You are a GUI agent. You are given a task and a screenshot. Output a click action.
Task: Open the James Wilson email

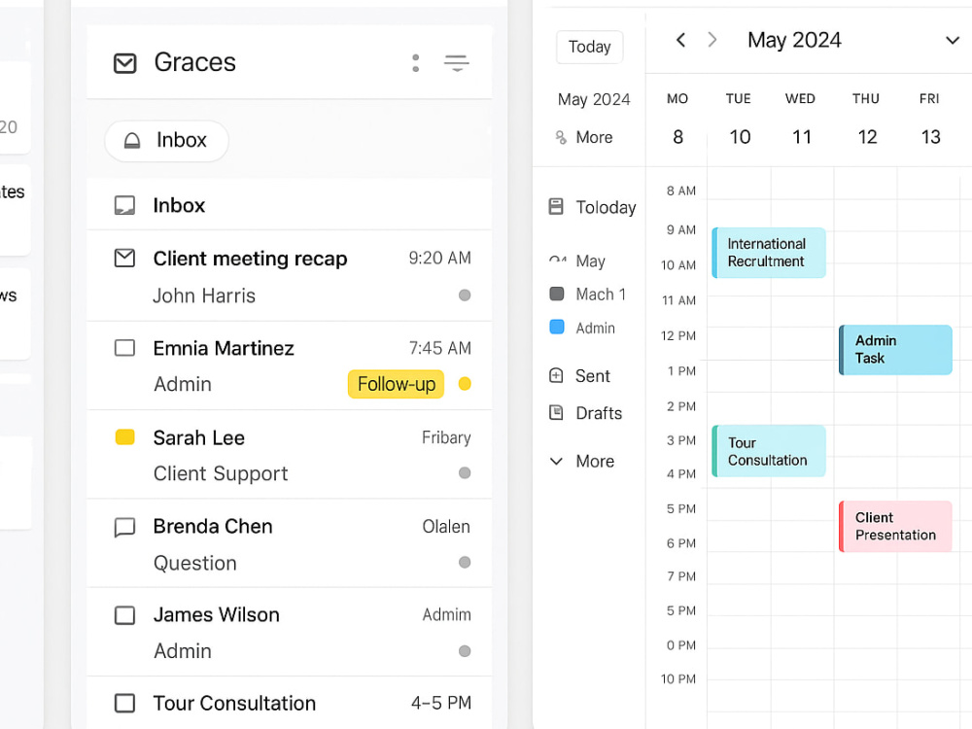tap(290, 633)
